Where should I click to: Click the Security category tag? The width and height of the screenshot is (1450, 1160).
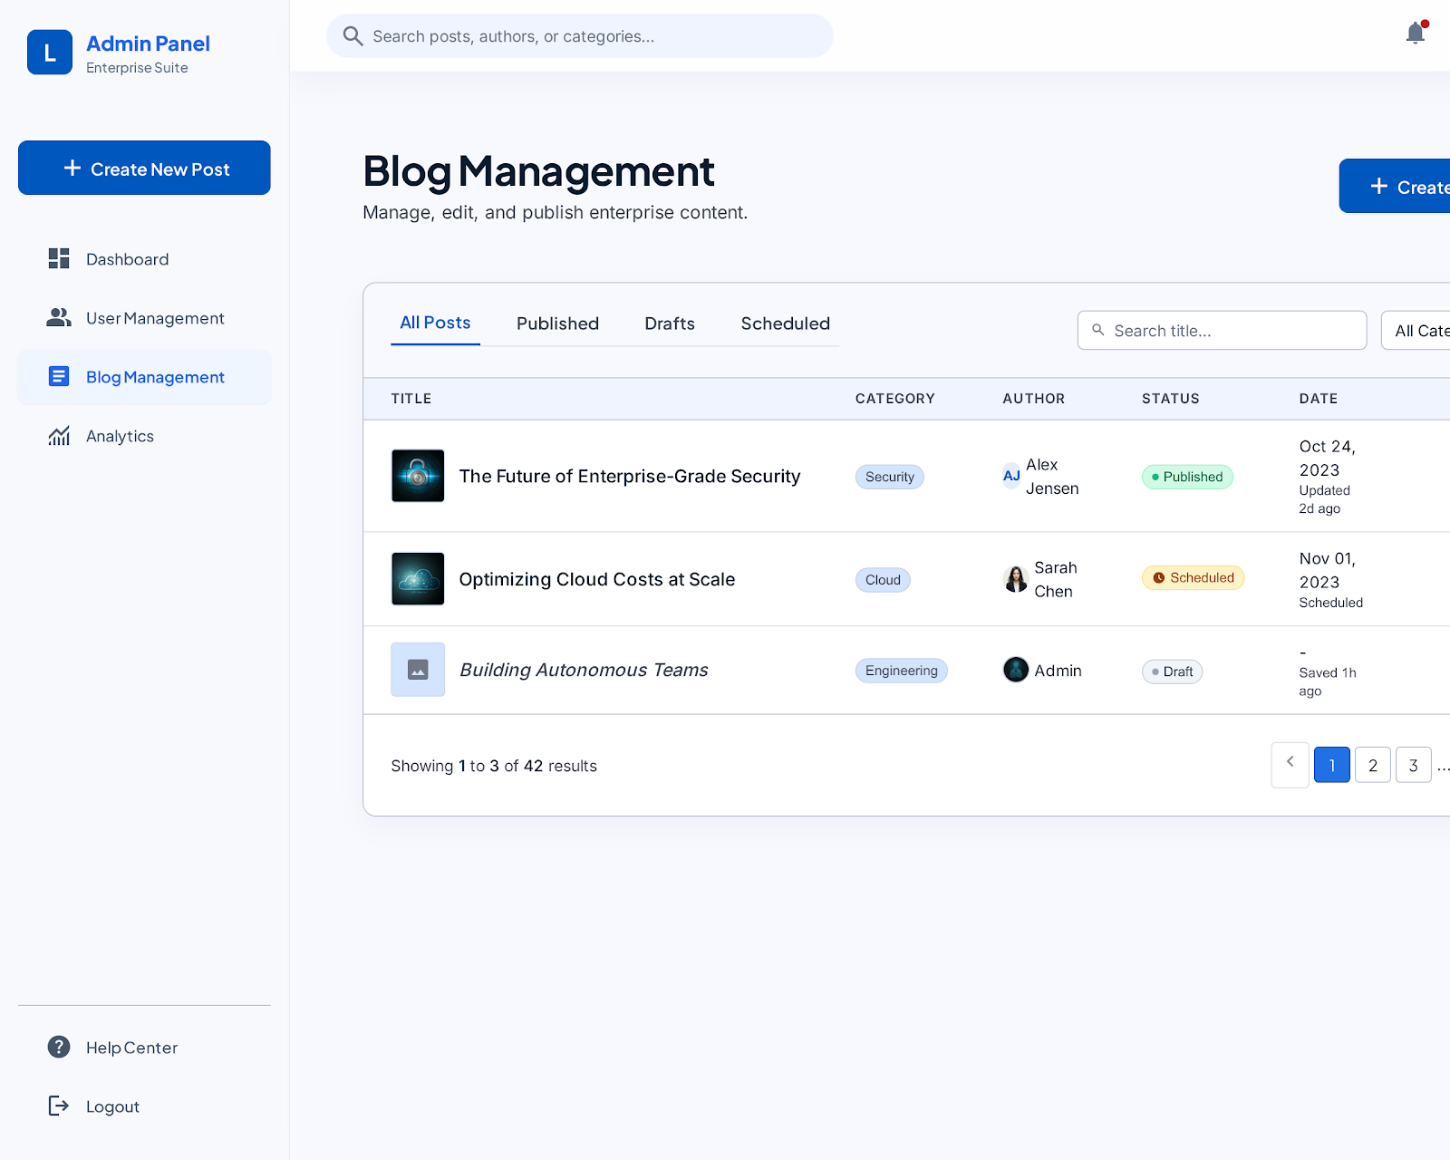(x=890, y=477)
